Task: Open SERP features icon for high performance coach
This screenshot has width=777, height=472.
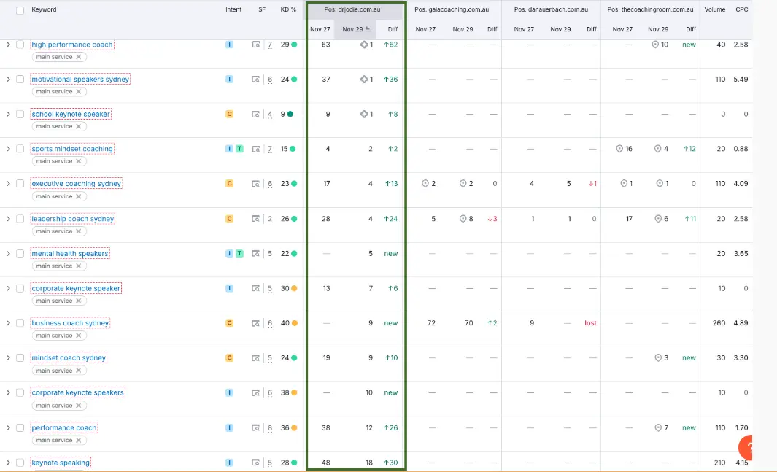Action: pyautogui.click(x=255, y=45)
